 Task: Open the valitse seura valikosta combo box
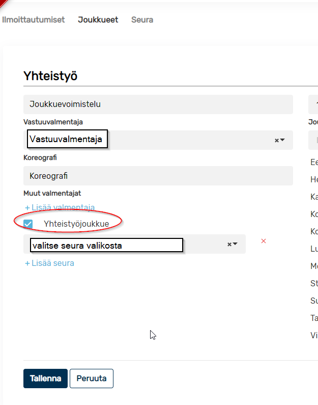coord(134,244)
